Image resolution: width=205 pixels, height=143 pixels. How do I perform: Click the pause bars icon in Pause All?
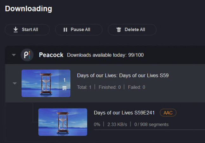pos(65,30)
